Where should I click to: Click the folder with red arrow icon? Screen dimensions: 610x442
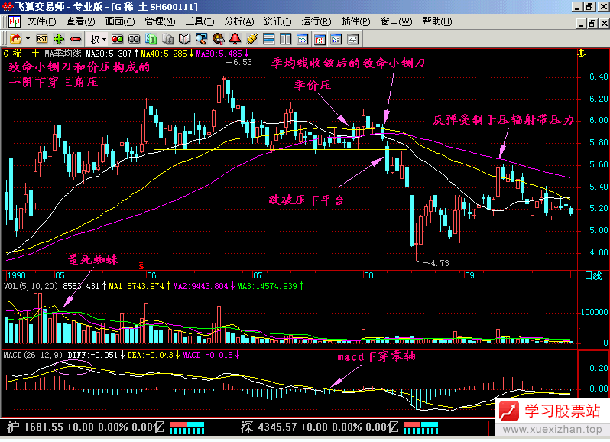[15, 39]
